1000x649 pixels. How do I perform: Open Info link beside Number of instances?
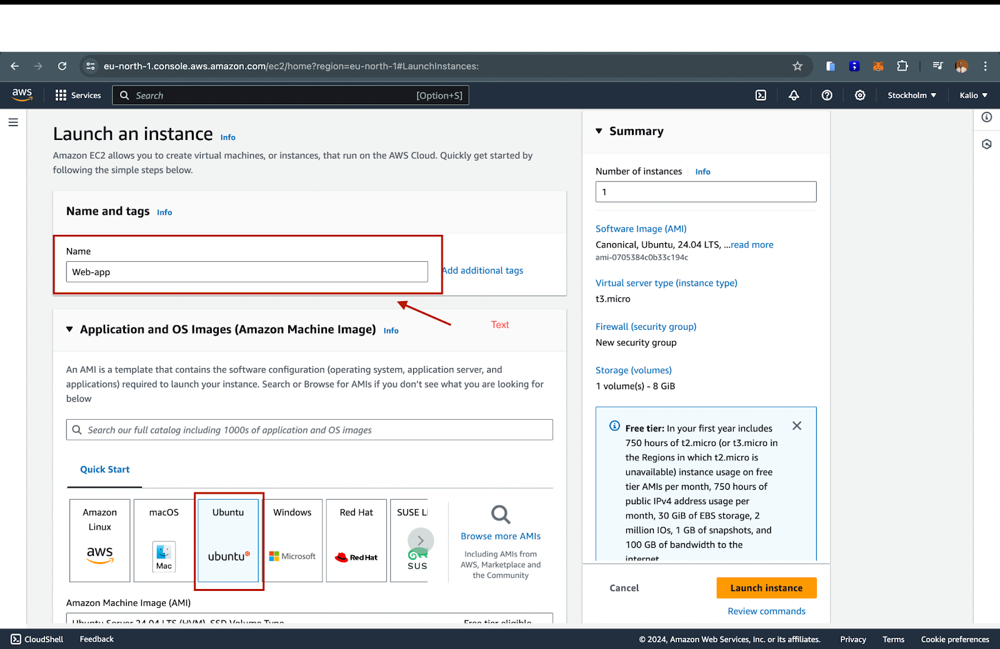tap(703, 172)
